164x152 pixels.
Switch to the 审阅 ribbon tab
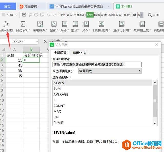click(104, 15)
